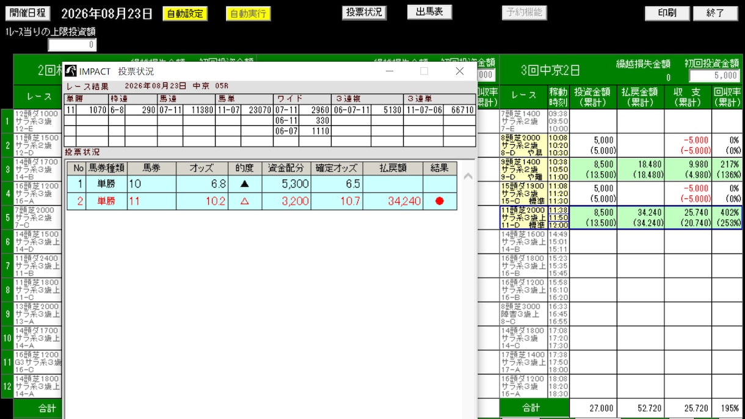Select highlighted race 11頭芝2000 標準
The width and height of the screenshot is (745, 419).
click(523, 217)
